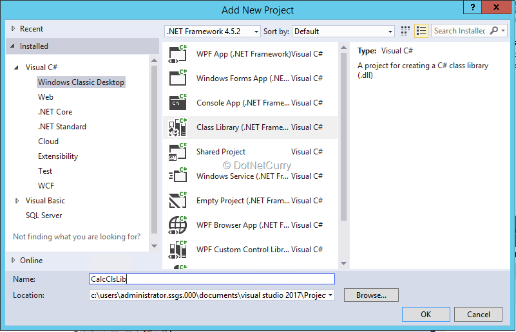Pick the WPF Browser App globe icon

click(178, 225)
